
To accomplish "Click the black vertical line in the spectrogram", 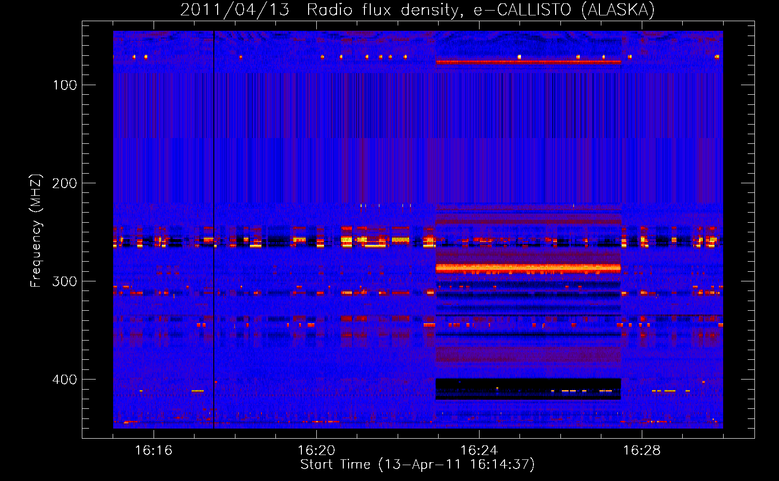I will tap(214, 229).
